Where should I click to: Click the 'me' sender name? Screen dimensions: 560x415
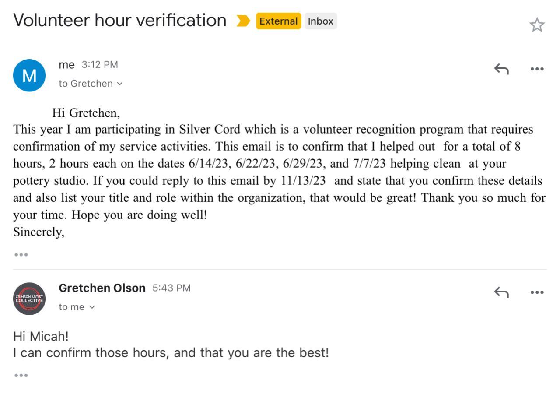(66, 65)
